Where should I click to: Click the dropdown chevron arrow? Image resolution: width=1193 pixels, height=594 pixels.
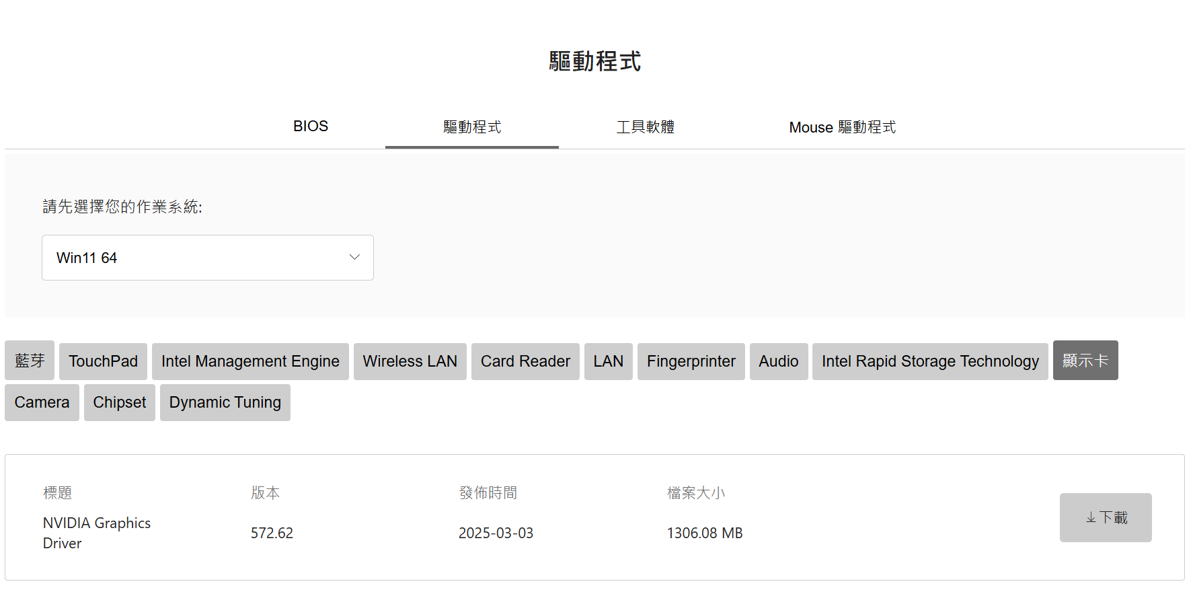click(354, 258)
